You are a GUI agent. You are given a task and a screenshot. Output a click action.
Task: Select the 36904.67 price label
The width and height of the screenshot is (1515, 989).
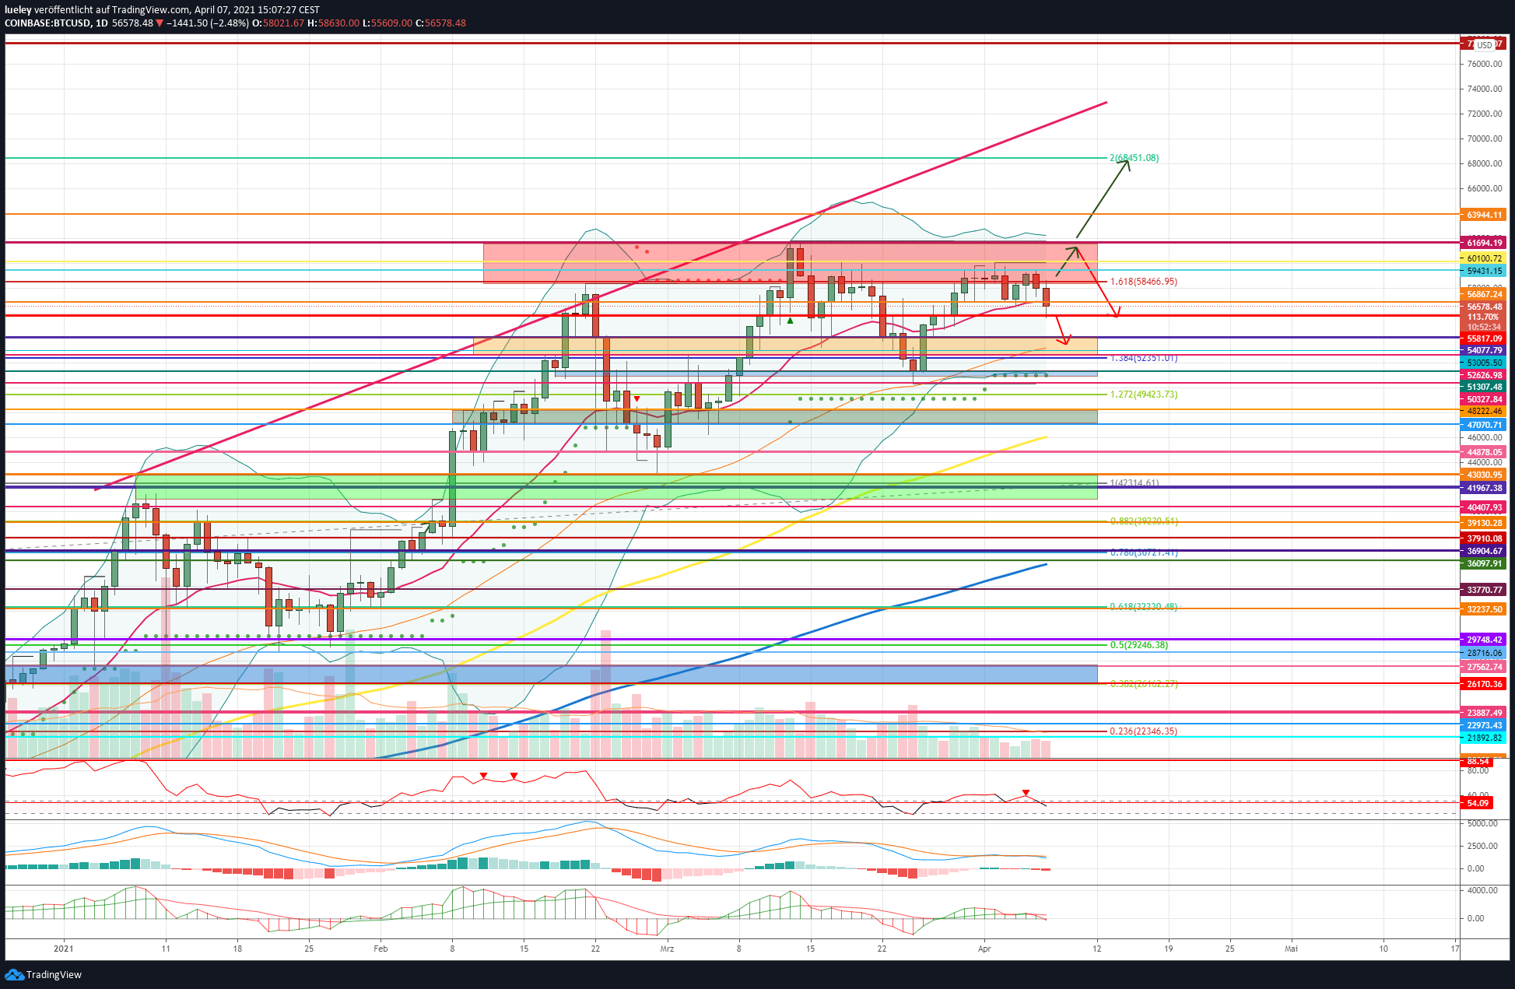click(1484, 551)
